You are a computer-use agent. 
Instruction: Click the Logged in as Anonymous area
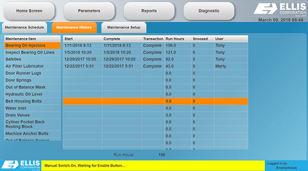click(286, 166)
